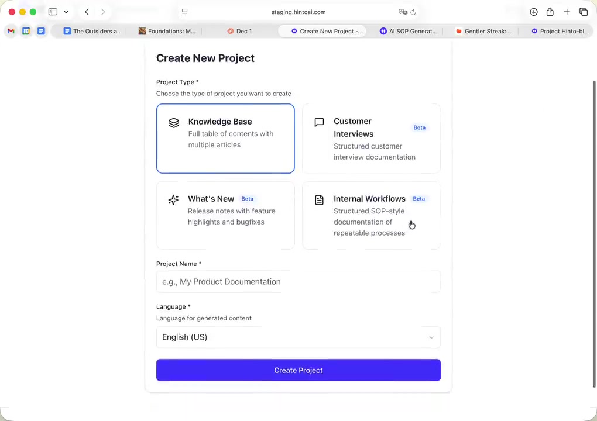Expand the English (US) language dropdown
This screenshot has height=421, width=597.
point(298,337)
